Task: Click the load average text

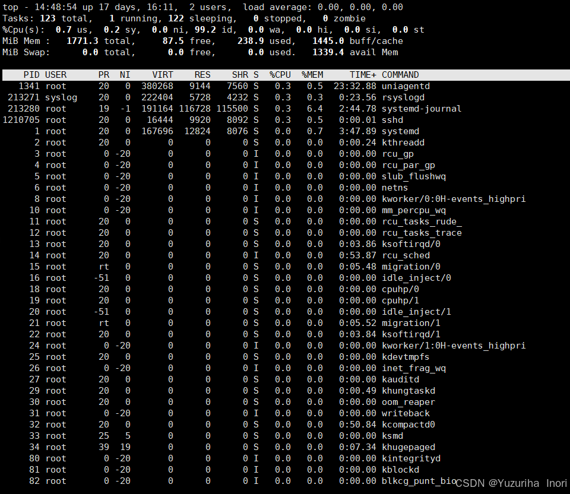Action: point(323,7)
